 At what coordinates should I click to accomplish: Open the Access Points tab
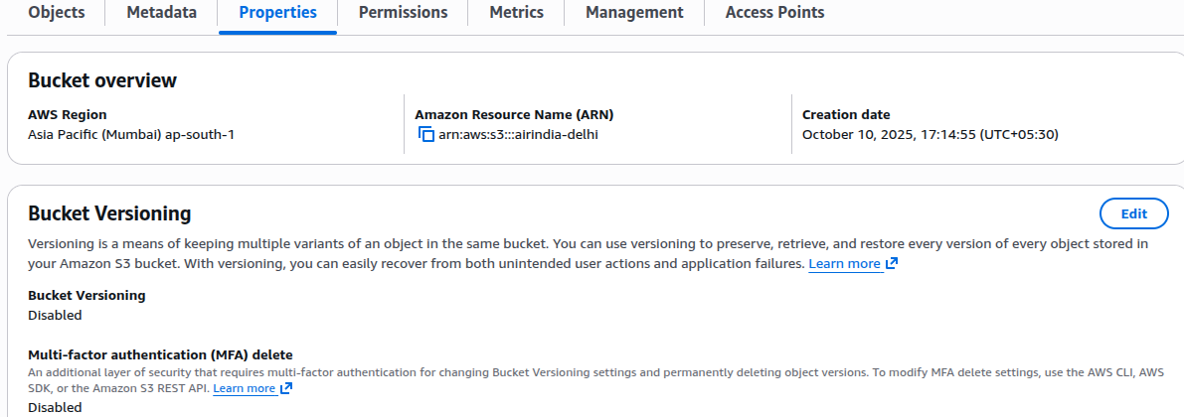click(x=774, y=13)
